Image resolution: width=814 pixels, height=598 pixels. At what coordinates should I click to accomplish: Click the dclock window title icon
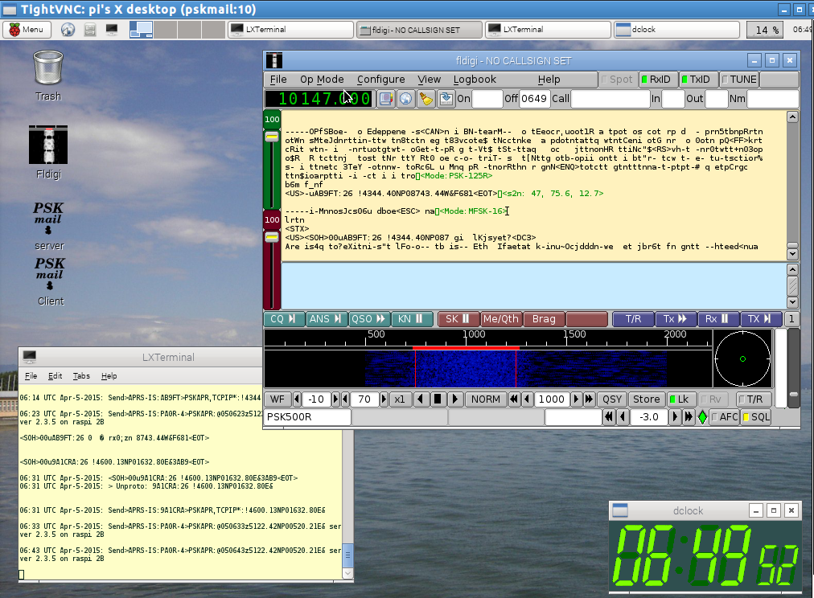620,510
